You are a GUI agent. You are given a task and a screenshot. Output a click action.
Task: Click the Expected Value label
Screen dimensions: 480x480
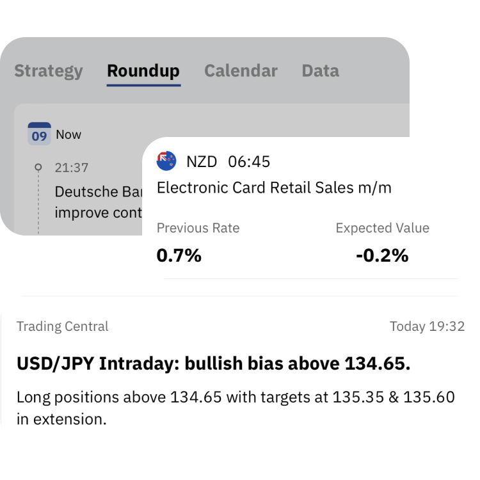[382, 228]
